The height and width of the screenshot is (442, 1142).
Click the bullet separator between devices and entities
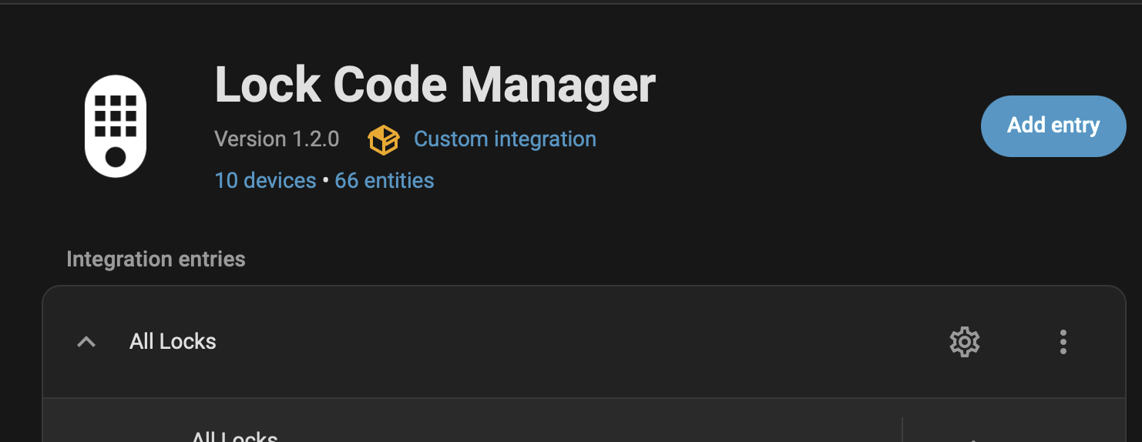(325, 181)
